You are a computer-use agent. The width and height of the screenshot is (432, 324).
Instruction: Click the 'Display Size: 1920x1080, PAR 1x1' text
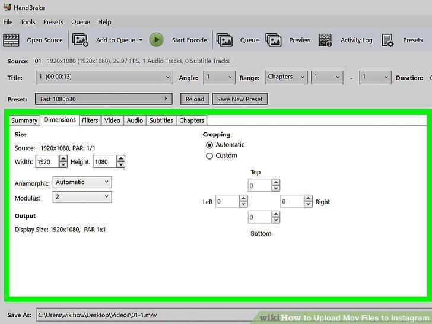(x=60, y=230)
